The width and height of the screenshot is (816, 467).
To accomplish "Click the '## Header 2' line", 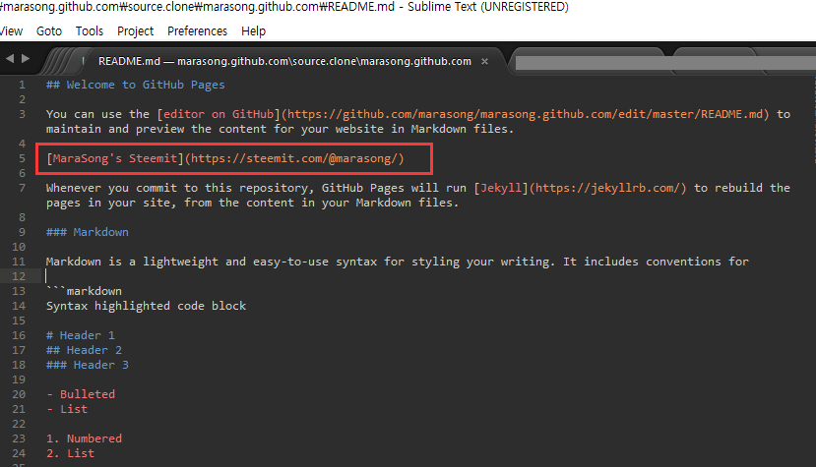I will (x=84, y=350).
